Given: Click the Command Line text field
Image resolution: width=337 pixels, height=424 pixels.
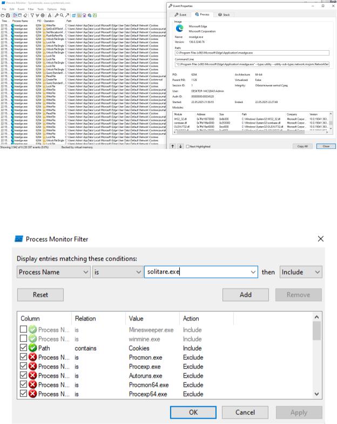Looking at the screenshot, I should [252, 64].
